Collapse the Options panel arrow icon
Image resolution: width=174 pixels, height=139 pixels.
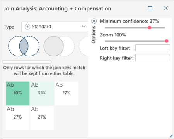(94, 21)
